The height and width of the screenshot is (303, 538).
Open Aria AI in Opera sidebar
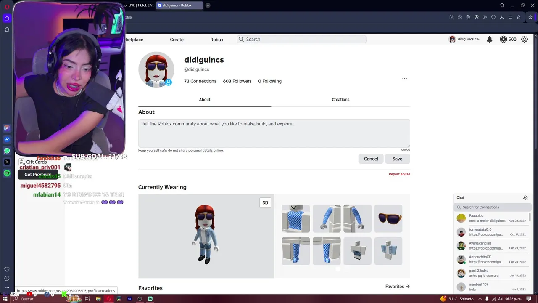click(7, 128)
